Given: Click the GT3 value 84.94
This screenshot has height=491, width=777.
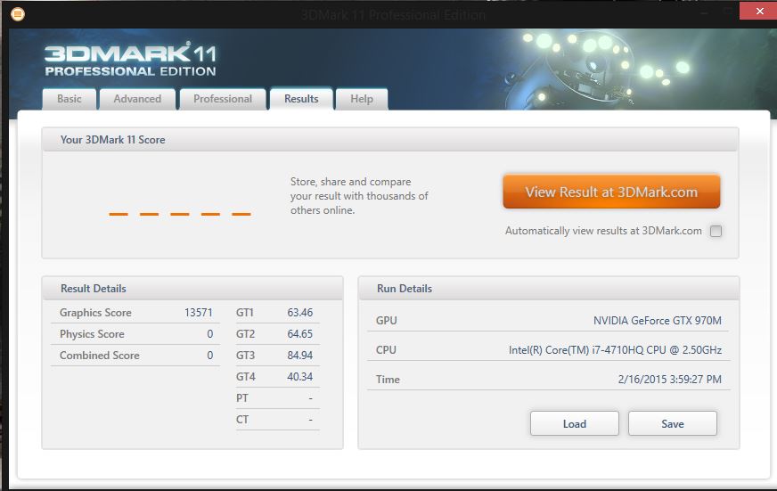Looking at the screenshot, I should point(299,356).
